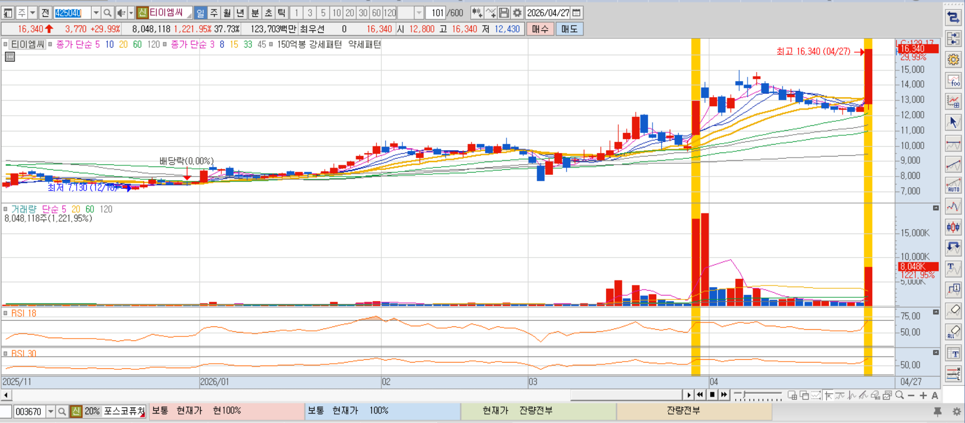Image resolution: width=965 pixels, height=423 pixels.
Task: Click the panel layout icon at far top-left
Action: (8, 12)
